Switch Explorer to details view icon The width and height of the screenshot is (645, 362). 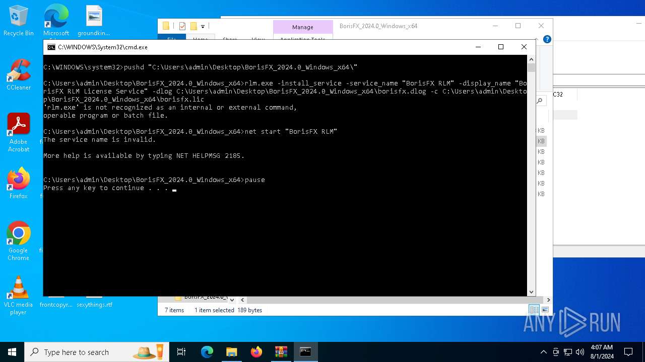pyautogui.click(x=534, y=310)
